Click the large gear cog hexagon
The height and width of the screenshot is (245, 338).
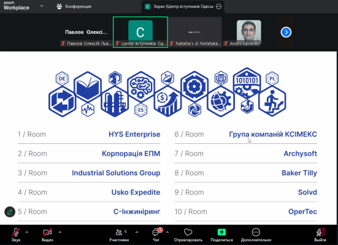pos(194,87)
